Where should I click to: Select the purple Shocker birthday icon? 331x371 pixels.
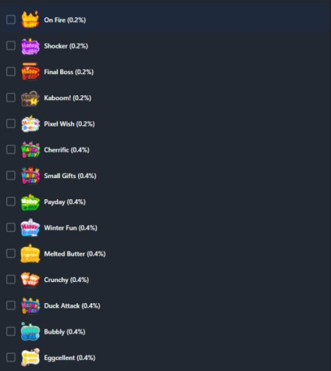[30, 46]
